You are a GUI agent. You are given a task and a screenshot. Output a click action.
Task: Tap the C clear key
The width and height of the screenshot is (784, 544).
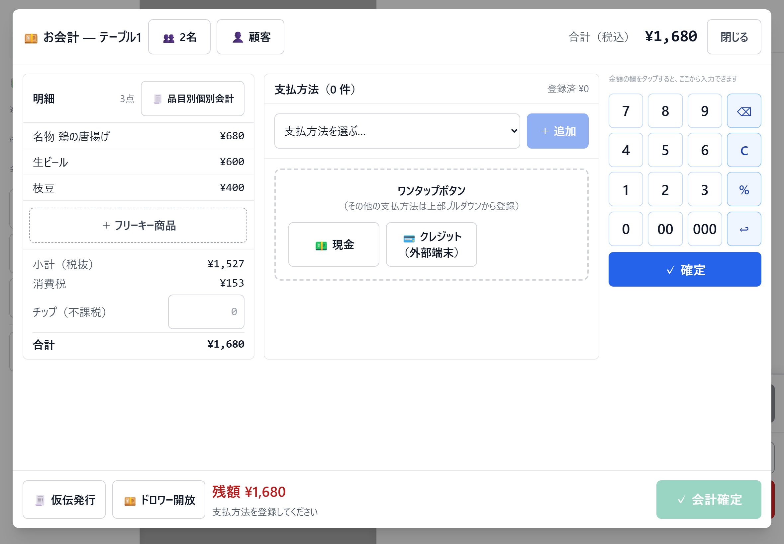[x=744, y=150]
